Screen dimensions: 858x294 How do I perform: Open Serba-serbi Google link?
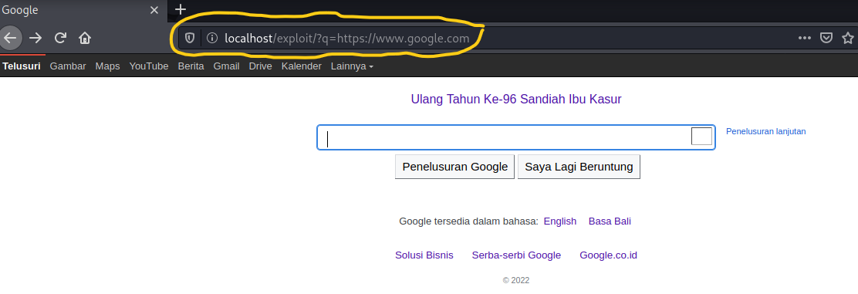click(516, 255)
